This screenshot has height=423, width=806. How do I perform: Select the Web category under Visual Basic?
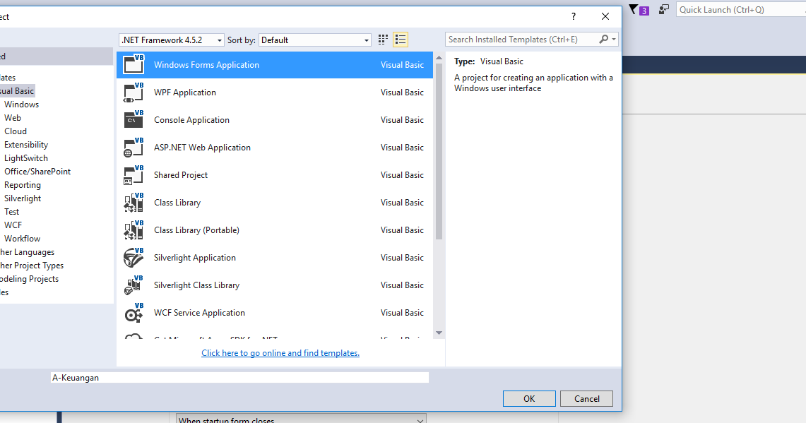click(13, 117)
